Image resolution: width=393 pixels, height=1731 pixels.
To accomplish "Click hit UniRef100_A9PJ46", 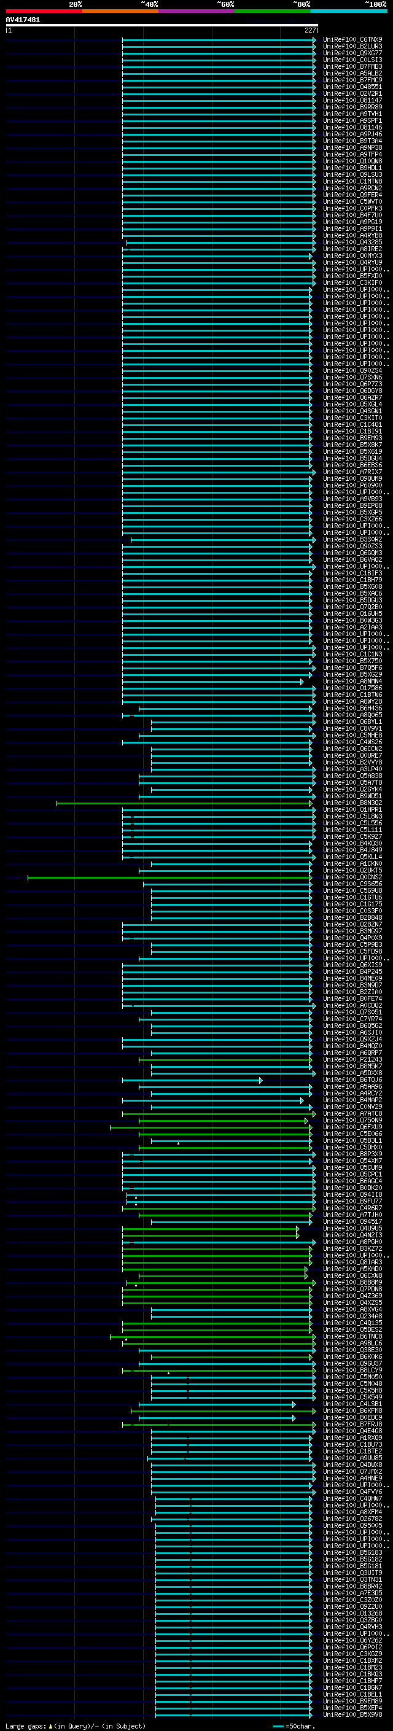I will click(352, 134).
